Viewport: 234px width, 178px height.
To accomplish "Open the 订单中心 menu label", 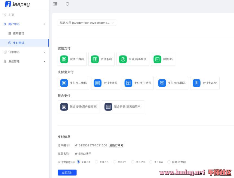I will 14,52.
